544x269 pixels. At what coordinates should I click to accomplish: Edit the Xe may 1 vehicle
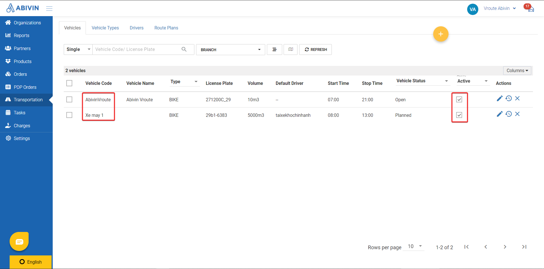(x=500, y=114)
